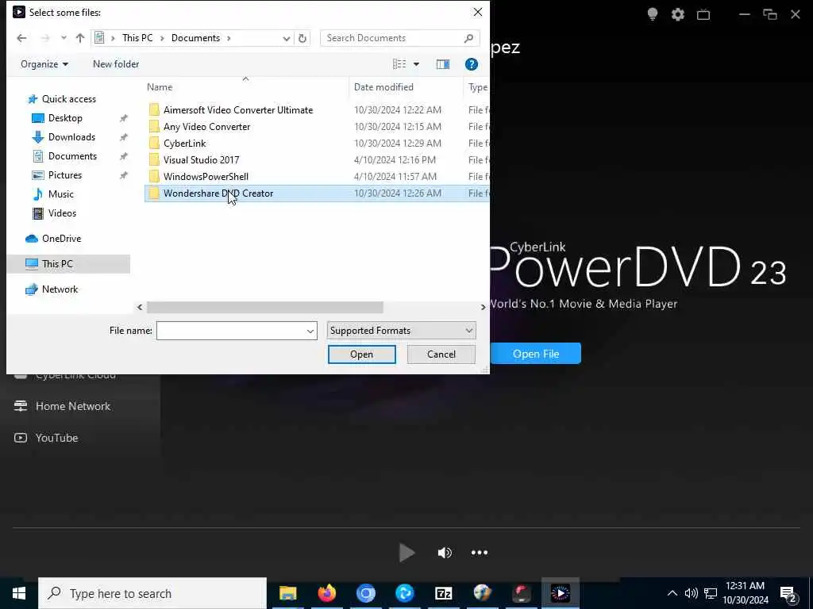Image resolution: width=813 pixels, height=609 pixels.
Task: Open 7-Zip from taskbar
Action: point(443,593)
